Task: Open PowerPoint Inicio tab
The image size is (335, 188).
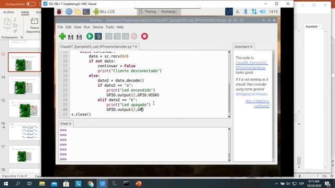Action: point(25,12)
